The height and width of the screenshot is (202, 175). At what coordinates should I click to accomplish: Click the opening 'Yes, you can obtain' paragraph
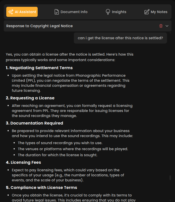click(x=70, y=57)
